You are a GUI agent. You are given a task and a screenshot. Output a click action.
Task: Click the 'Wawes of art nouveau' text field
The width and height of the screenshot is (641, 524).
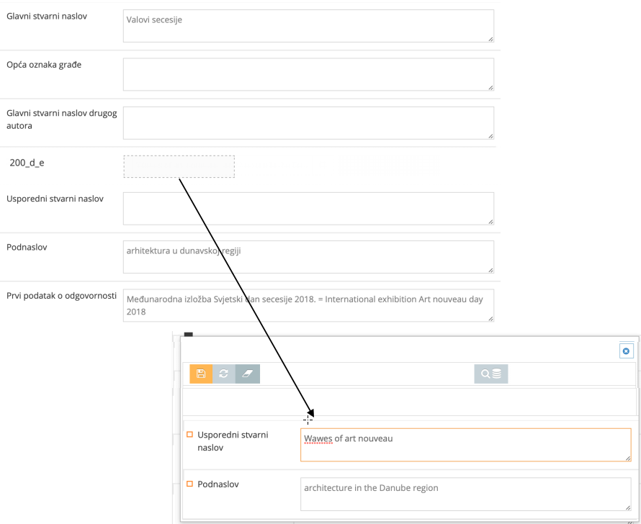pos(465,444)
